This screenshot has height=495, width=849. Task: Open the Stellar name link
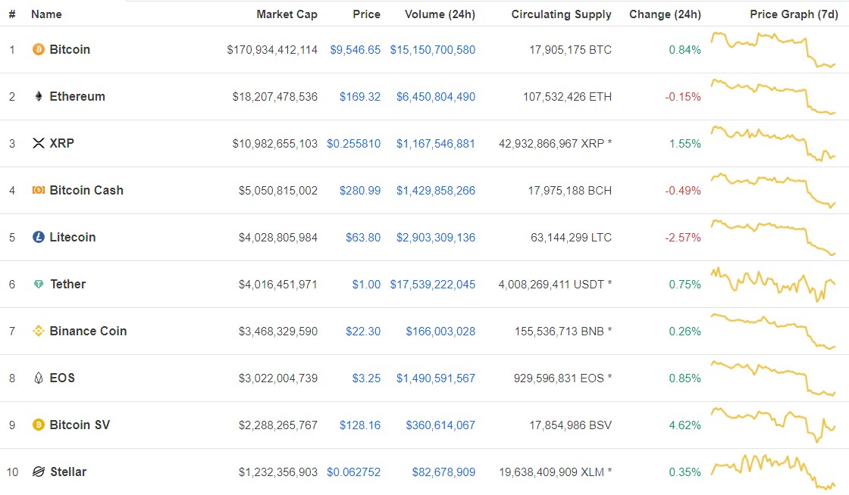coord(68,472)
